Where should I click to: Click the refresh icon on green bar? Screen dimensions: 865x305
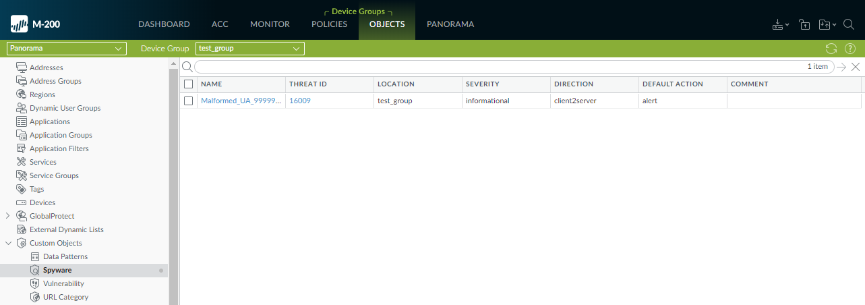click(831, 49)
